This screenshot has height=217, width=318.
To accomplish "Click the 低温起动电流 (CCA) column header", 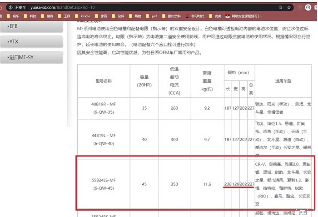I will (x=174, y=81).
